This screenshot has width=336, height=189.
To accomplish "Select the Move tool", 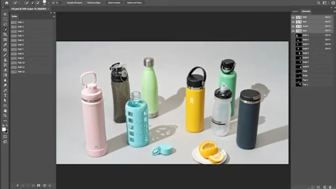I will [5, 14].
